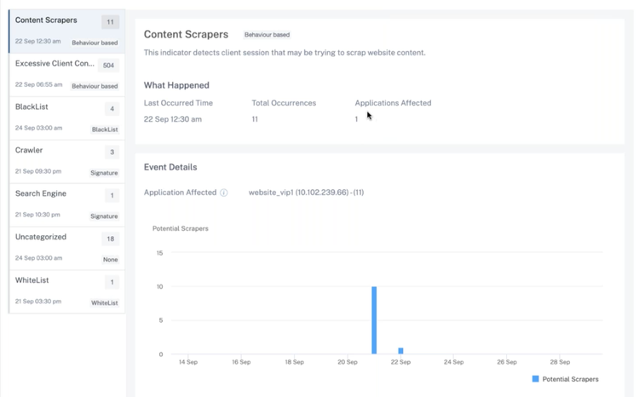Screen dimensions: 639x397
Task: Click the None tag under Uncategorized
Action: (x=110, y=260)
